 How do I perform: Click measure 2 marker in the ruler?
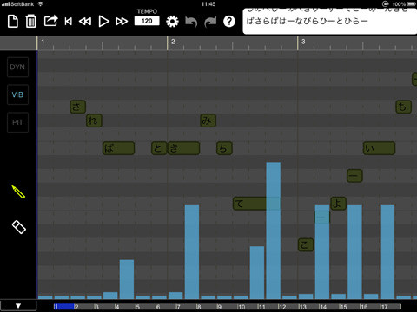click(x=173, y=42)
